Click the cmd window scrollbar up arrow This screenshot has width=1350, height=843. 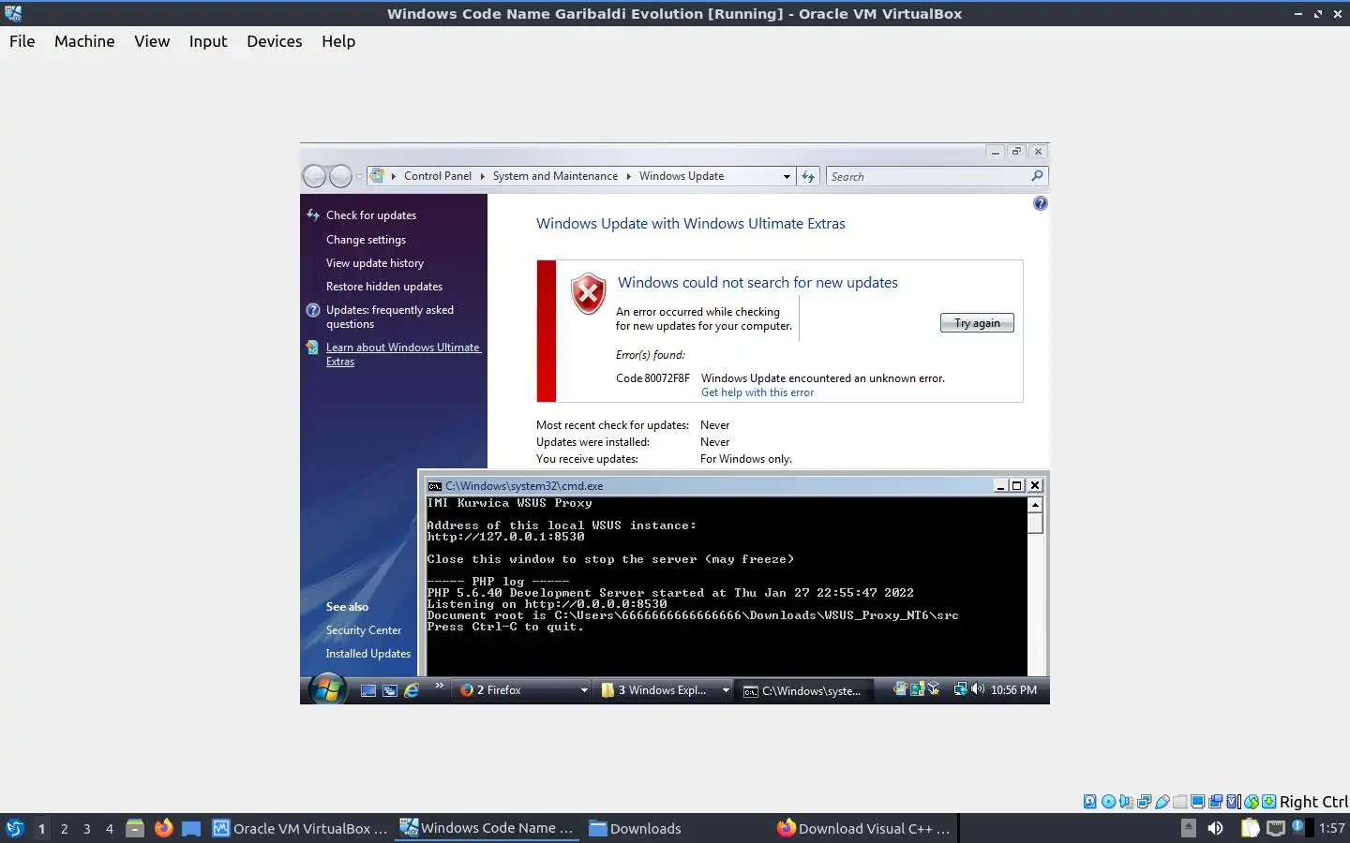pos(1035,505)
